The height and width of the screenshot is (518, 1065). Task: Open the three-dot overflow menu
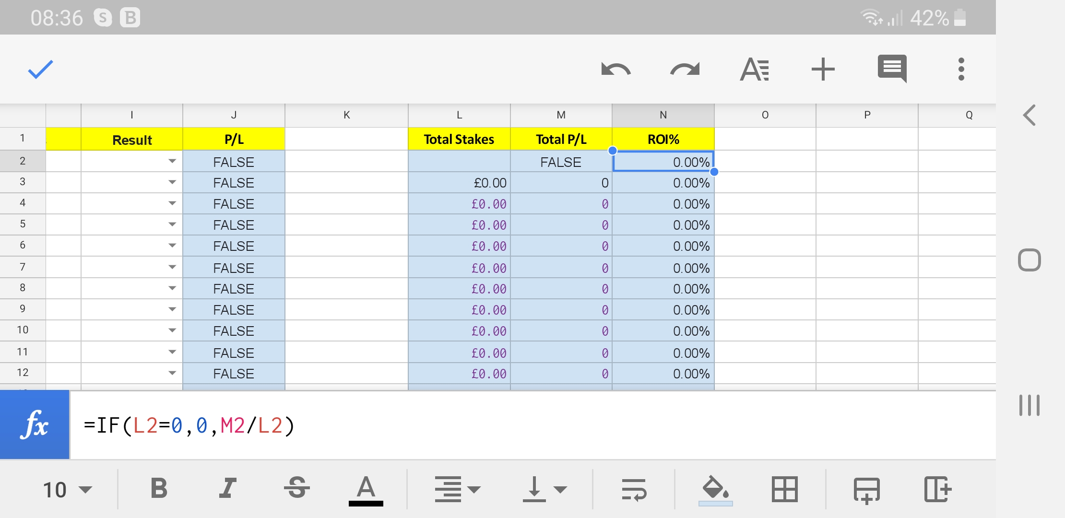[961, 70]
